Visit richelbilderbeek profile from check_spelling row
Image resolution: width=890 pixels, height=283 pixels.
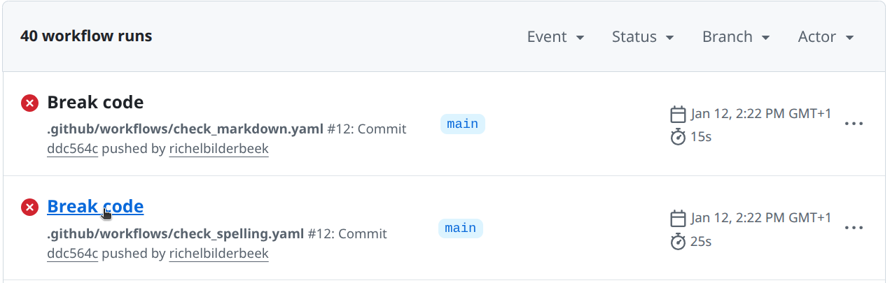click(x=218, y=253)
